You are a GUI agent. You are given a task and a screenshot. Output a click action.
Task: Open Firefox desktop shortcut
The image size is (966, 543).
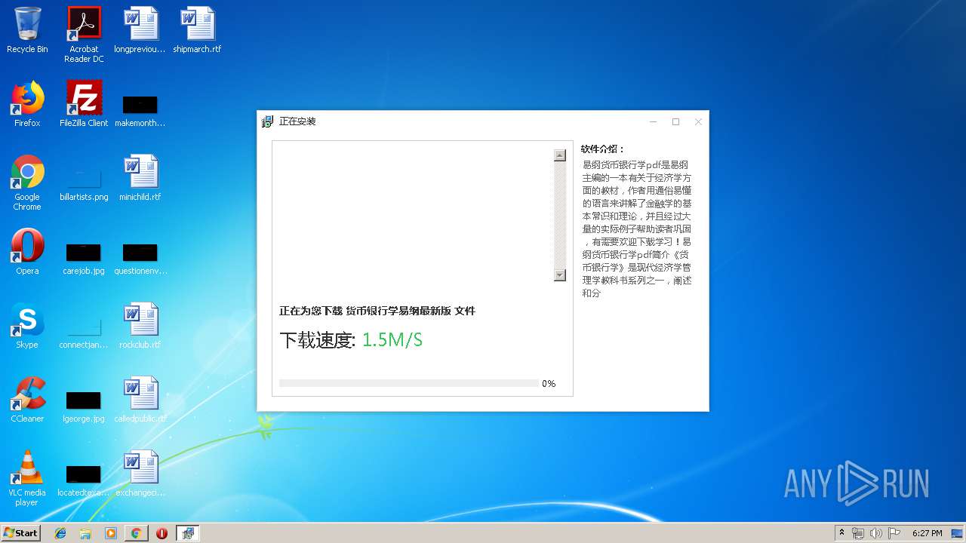point(27,104)
